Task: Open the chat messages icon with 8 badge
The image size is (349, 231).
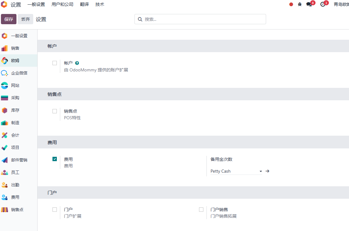Action: point(309,4)
